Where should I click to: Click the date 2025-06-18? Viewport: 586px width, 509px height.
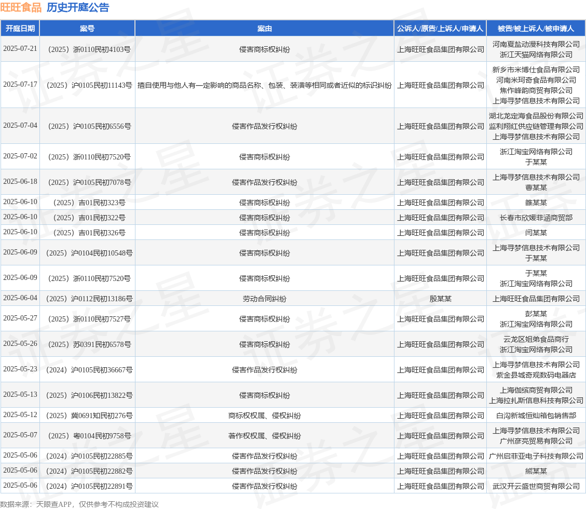click(20, 182)
